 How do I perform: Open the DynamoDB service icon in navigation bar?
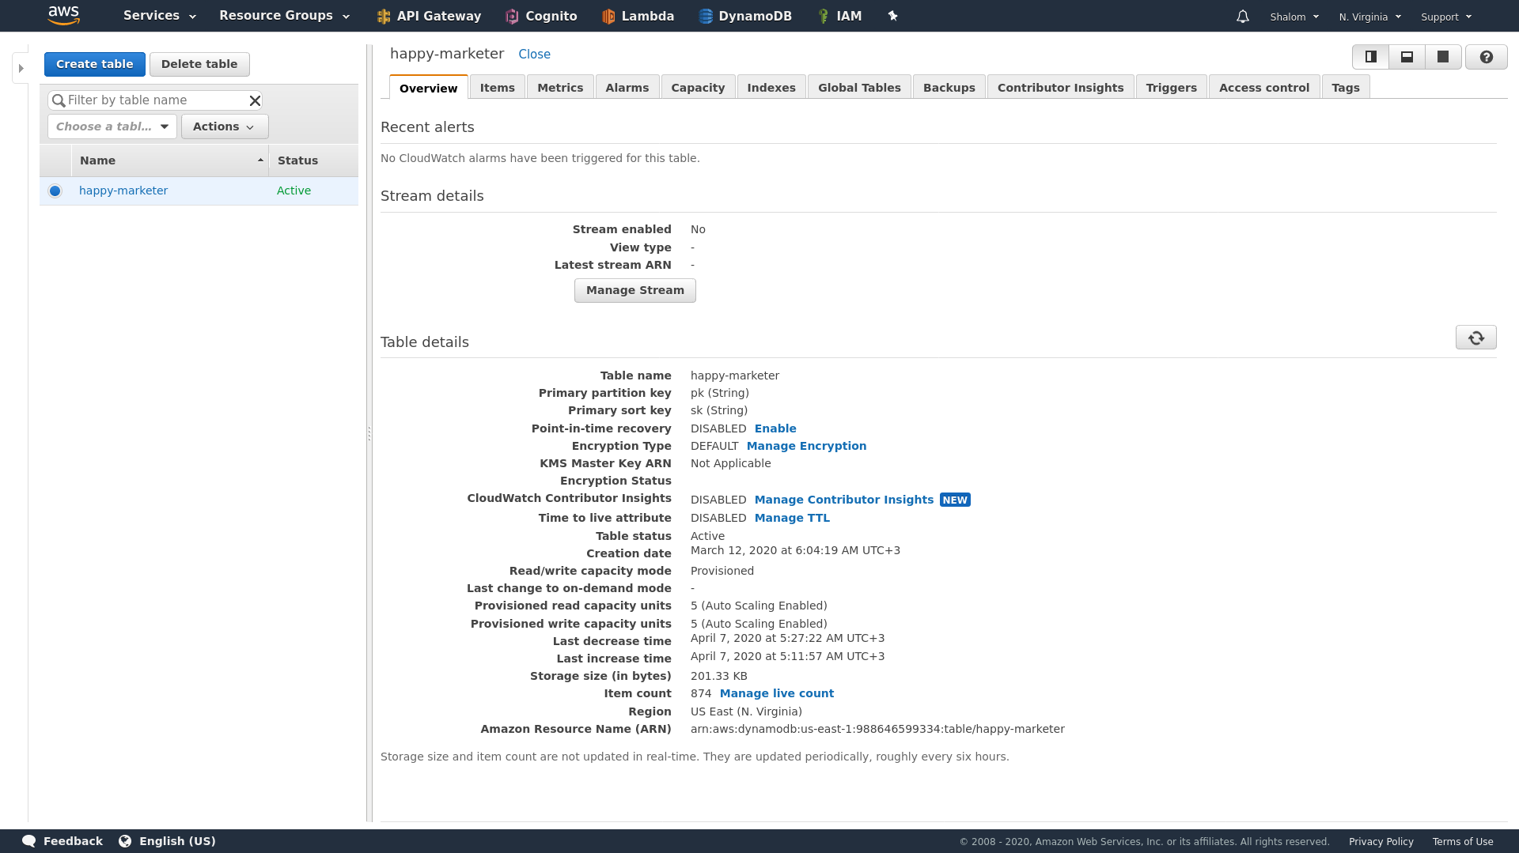tap(704, 16)
